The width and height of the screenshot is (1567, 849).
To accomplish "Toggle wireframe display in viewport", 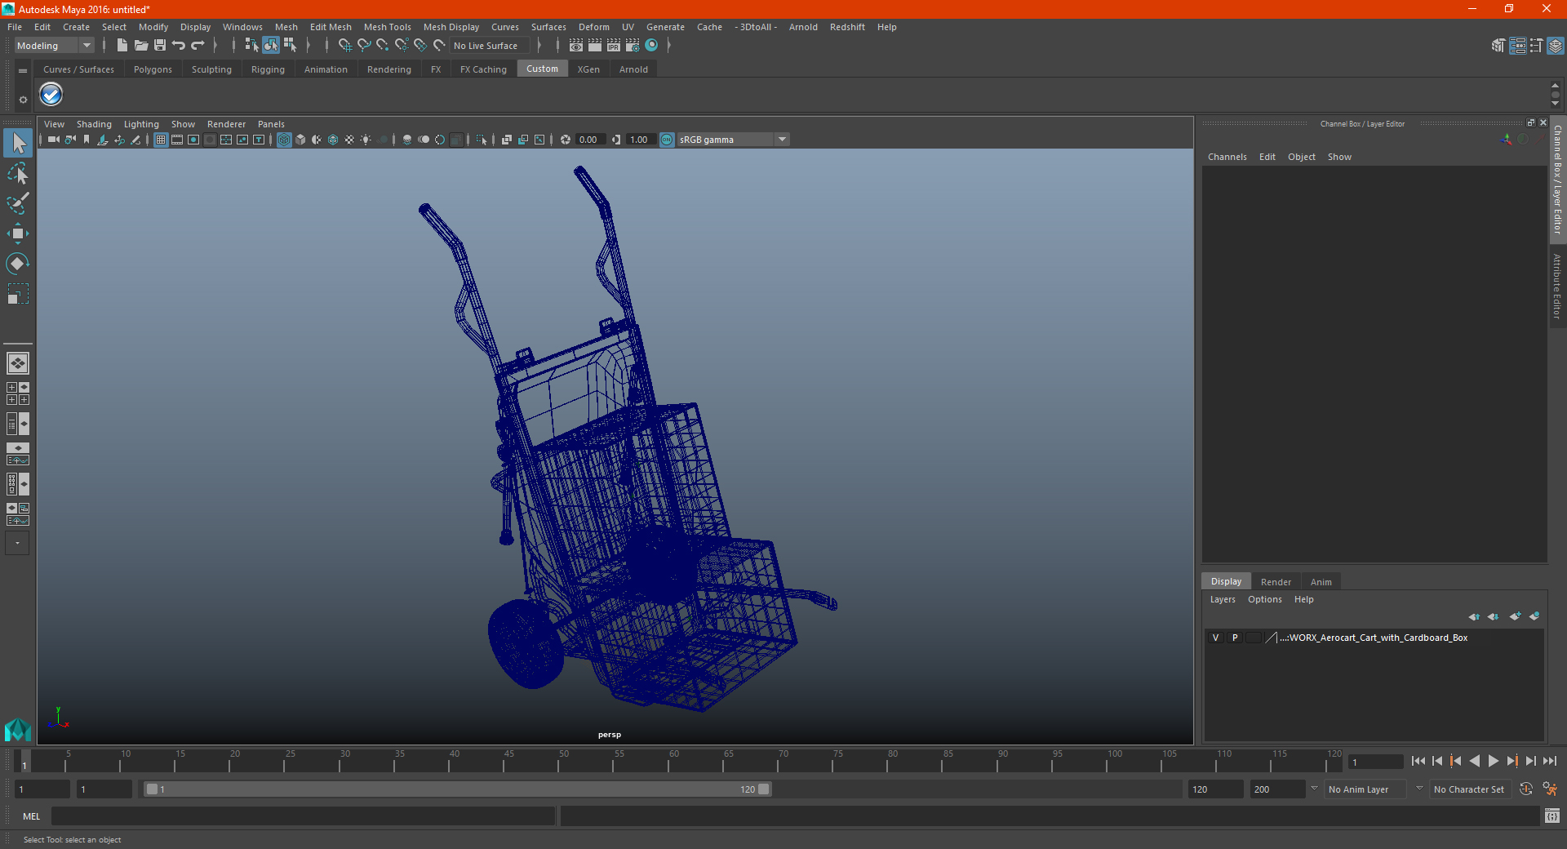I will (284, 140).
